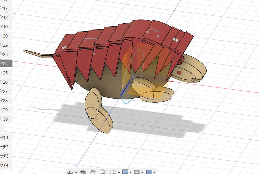Select browser row ending in "ィ18"
This screenshot has width=259, height=174.
6,17
